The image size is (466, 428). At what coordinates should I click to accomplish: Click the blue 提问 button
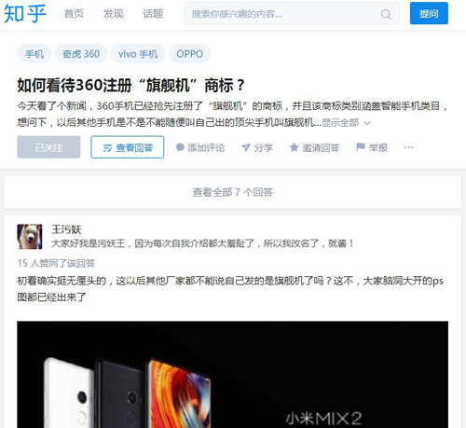click(429, 13)
